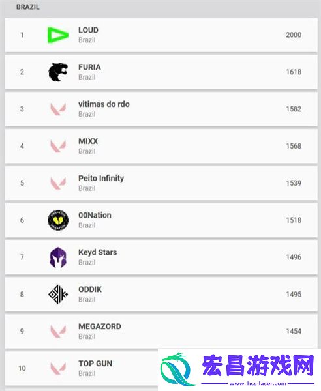Click the MIXX placeholder Valorant logo

[x=58, y=146]
